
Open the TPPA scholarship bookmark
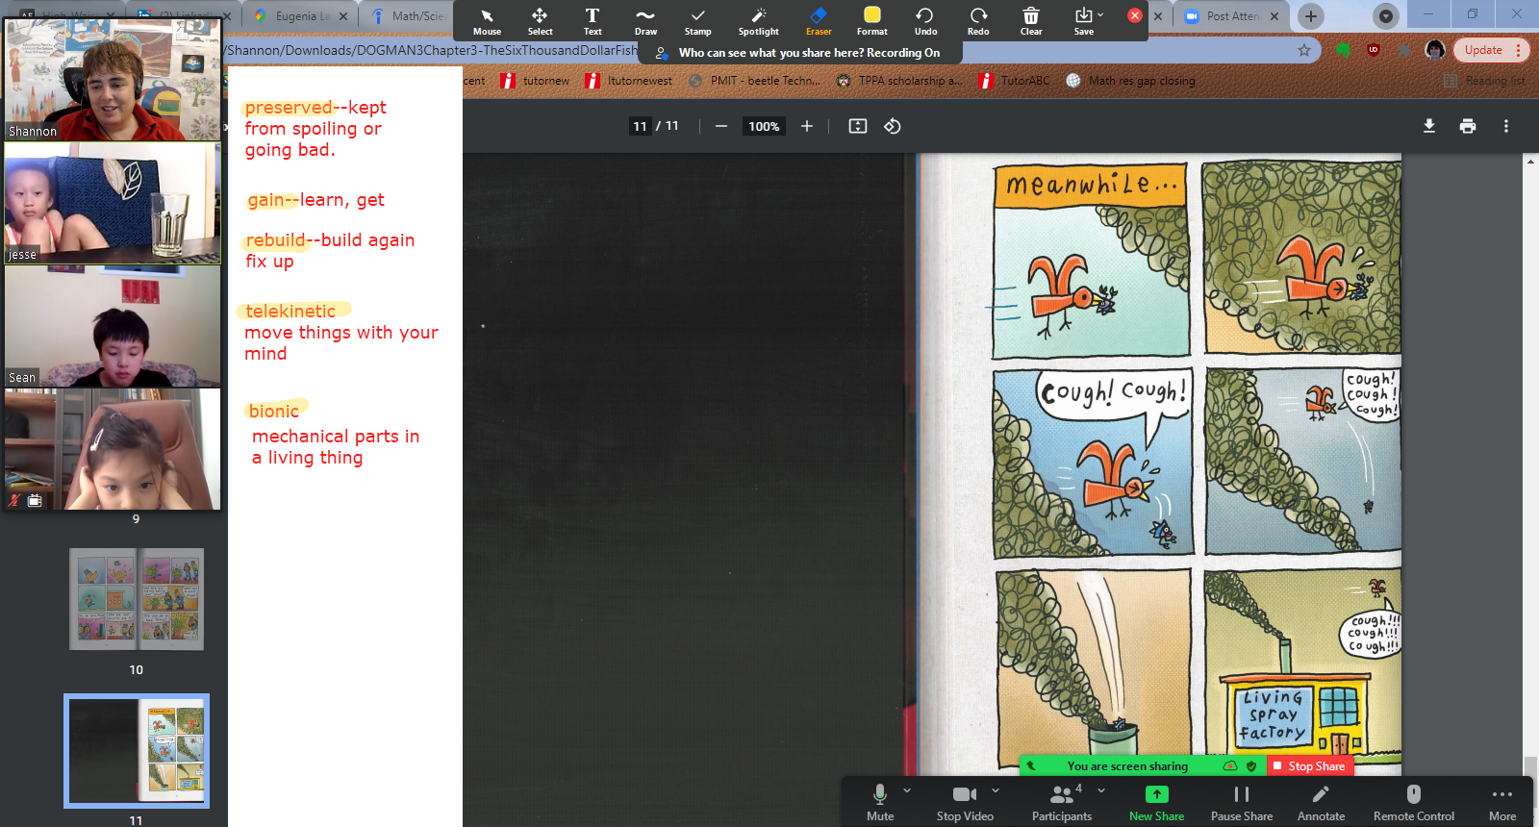coord(899,81)
